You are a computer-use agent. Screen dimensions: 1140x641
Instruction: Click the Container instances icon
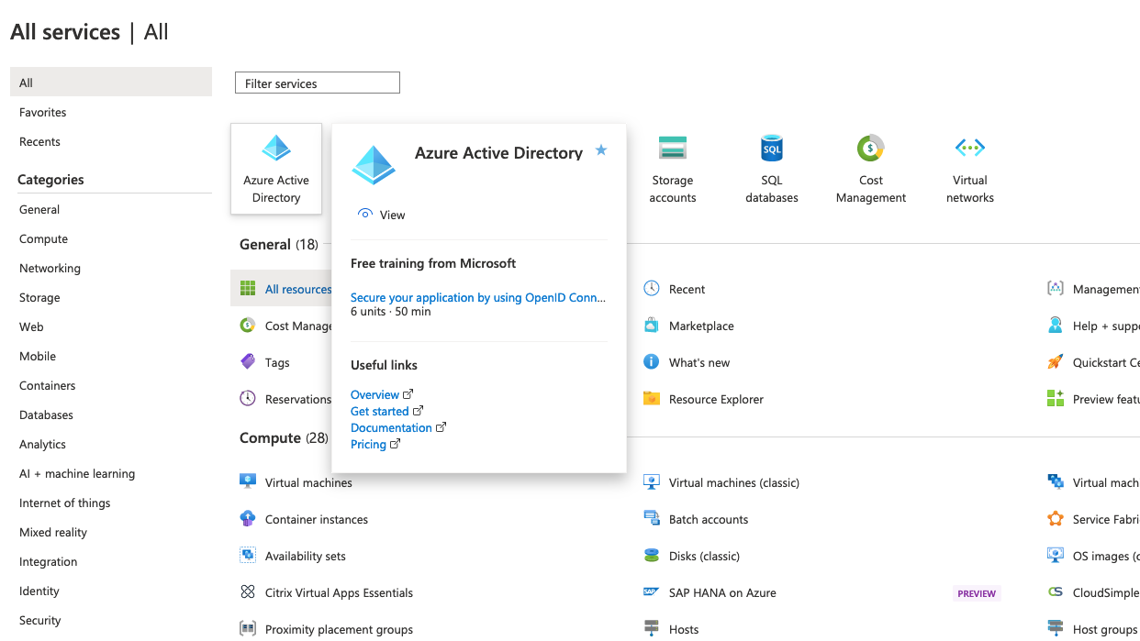(x=248, y=518)
